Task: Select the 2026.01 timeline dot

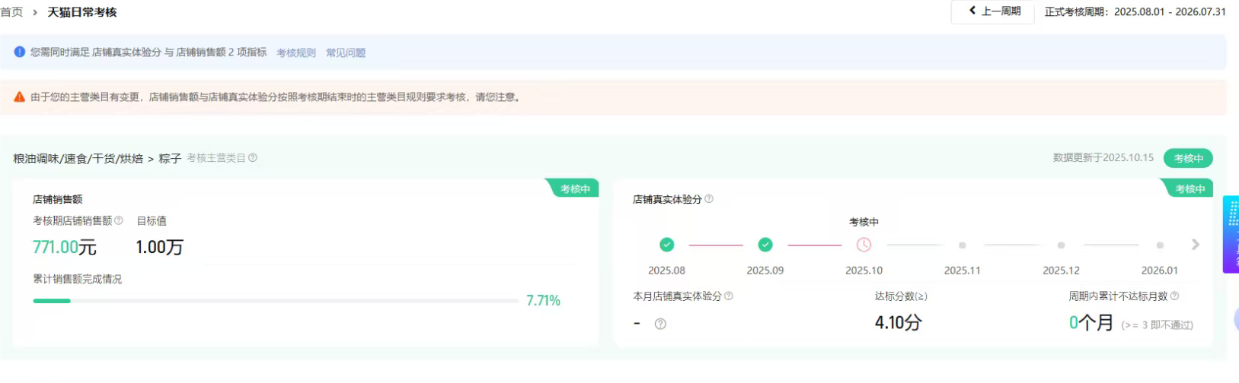Action: [x=1160, y=245]
